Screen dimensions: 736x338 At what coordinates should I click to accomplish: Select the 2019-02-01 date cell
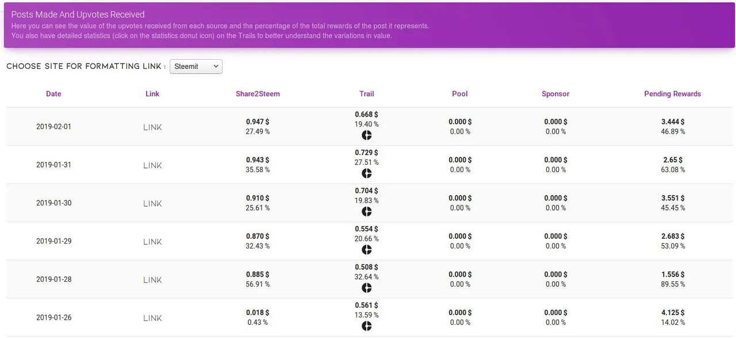coord(54,127)
